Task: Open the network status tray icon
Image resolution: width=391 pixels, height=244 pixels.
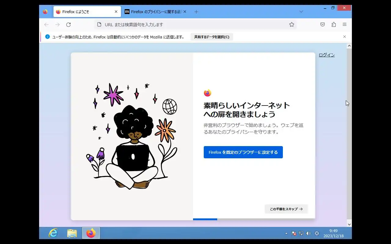Action: [x=301, y=233]
